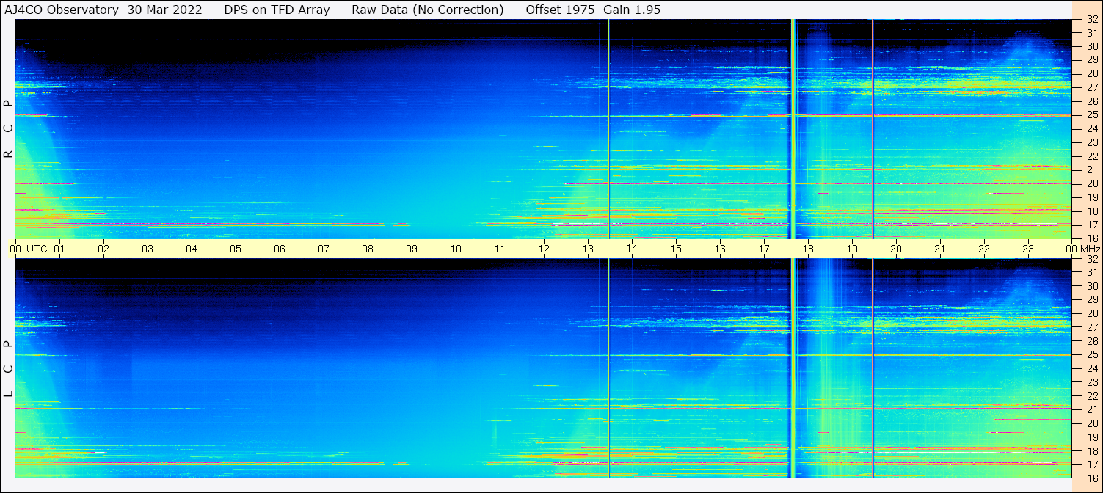Click the vertical 'R C P' panel label

pos(9,129)
